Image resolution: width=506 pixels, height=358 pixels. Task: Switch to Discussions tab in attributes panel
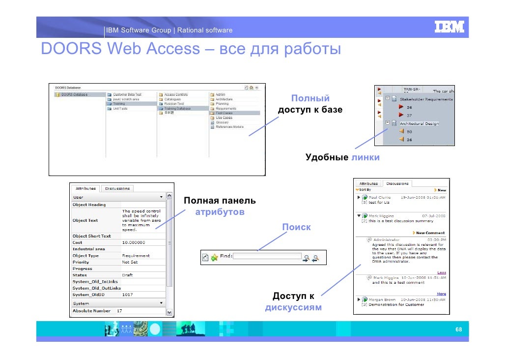tap(117, 188)
